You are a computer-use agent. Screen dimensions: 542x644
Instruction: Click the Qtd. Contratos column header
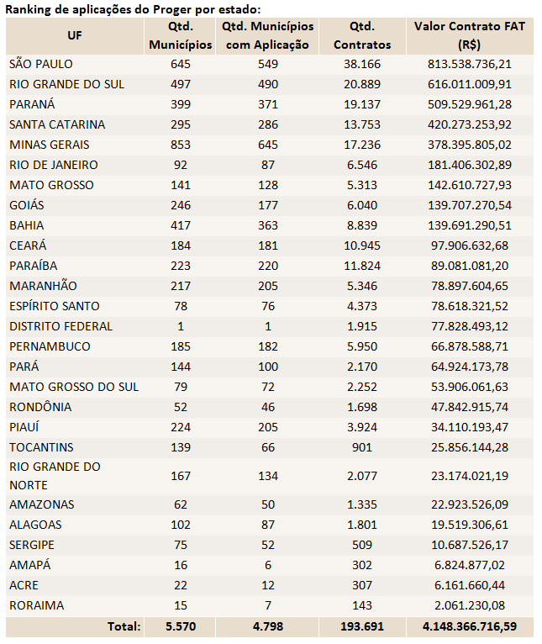(x=362, y=35)
